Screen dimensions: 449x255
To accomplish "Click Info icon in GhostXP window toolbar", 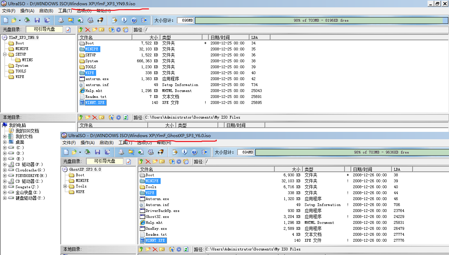I will point(185,152).
